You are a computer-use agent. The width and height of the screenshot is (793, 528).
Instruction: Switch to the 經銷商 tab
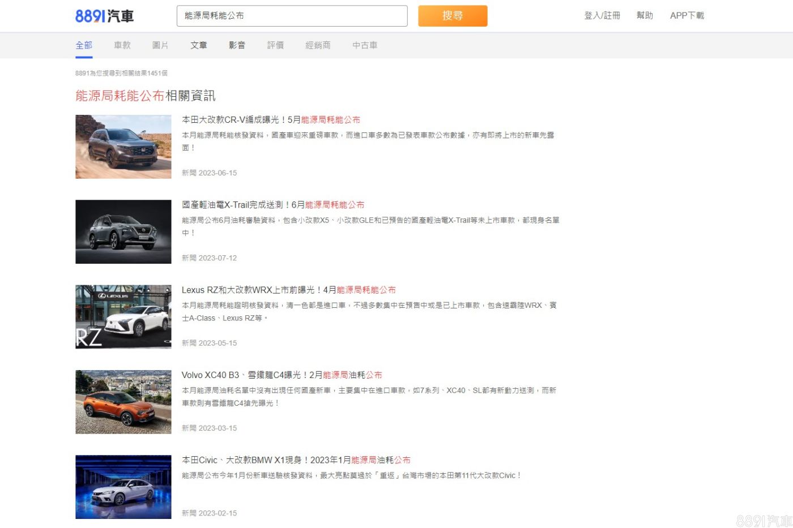tap(318, 45)
